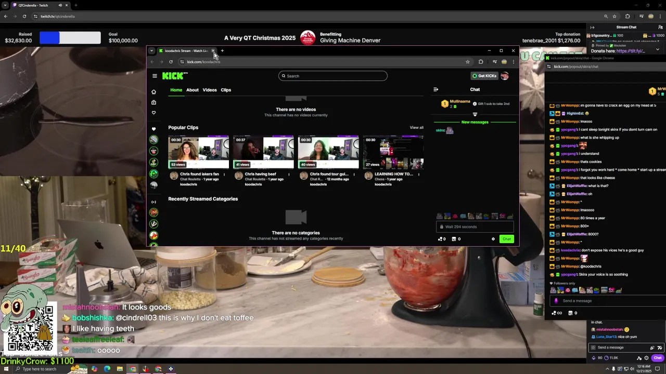Open options for Chris having beef clip
Screen dimensions: 666x374
pos(289,174)
